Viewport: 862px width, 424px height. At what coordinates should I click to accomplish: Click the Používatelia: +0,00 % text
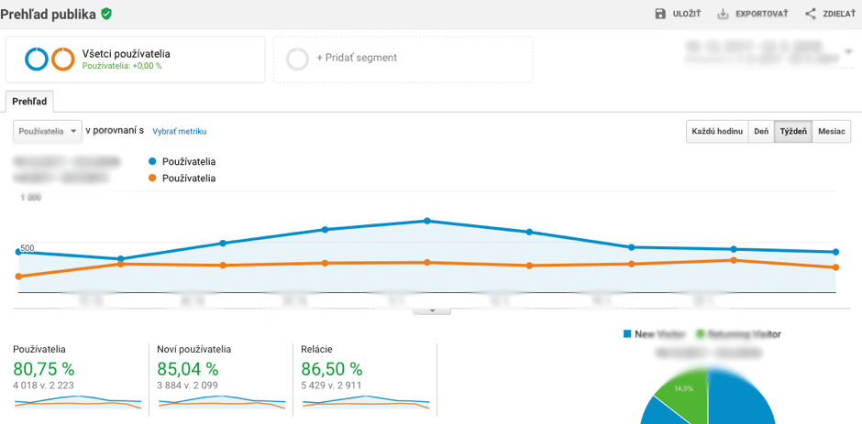point(121,66)
